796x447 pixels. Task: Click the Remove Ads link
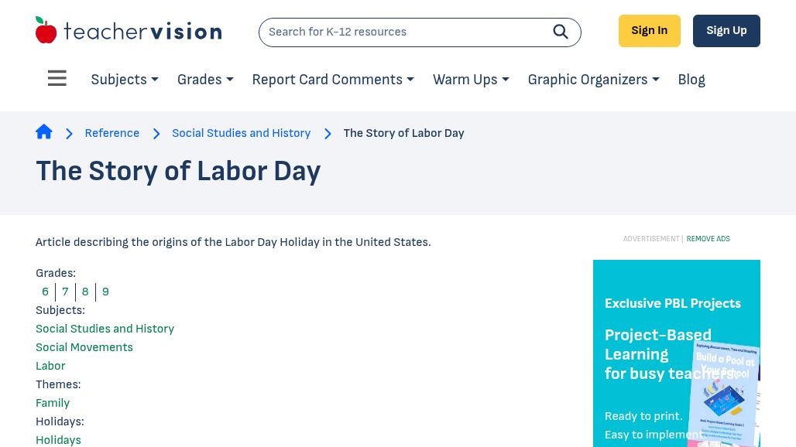(x=708, y=239)
